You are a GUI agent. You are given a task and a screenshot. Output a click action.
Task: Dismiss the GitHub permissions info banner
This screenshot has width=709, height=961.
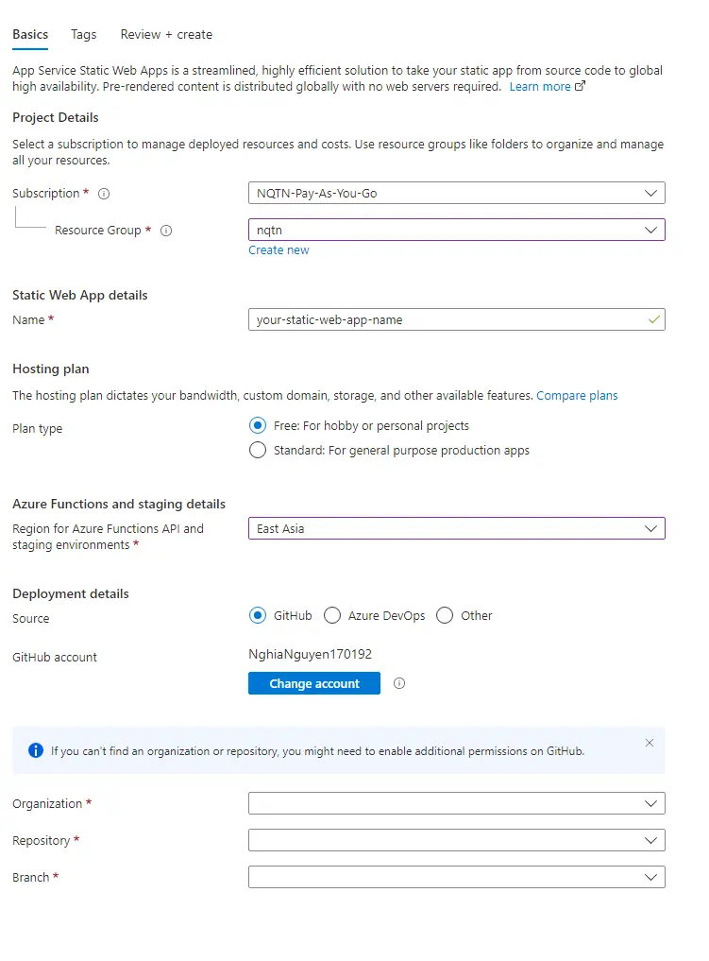pos(650,743)
